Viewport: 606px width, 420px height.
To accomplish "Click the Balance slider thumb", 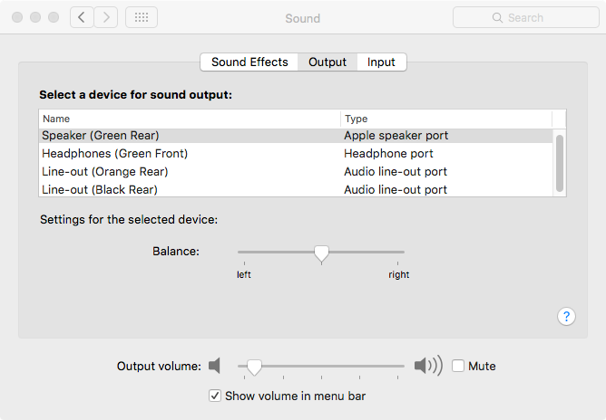I will [x=321, y=253].
